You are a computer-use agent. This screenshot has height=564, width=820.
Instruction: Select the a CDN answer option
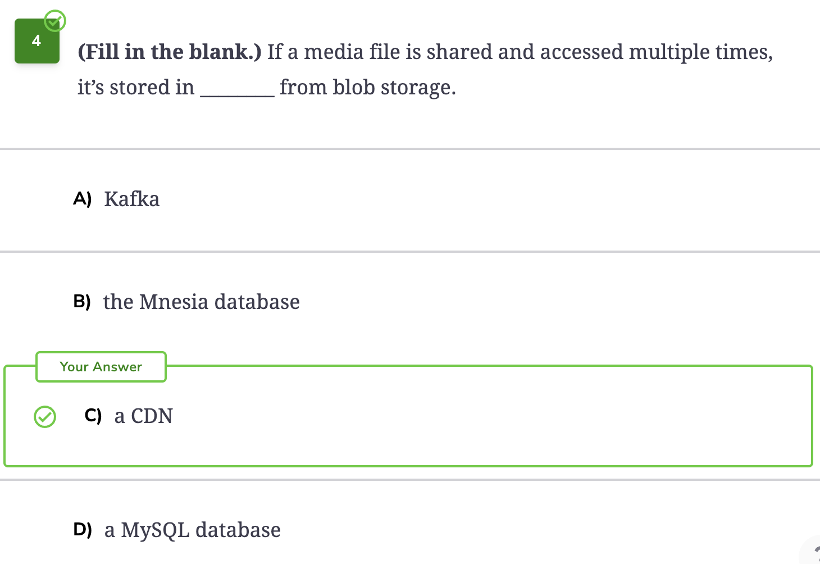click(408, 416)
